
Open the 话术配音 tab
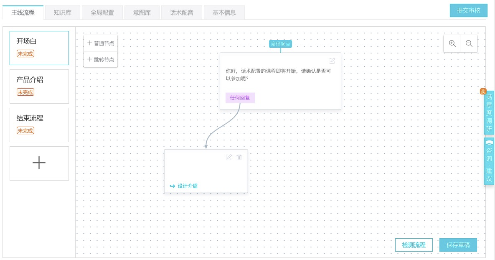pyautogui.click(x=182, y=13)
